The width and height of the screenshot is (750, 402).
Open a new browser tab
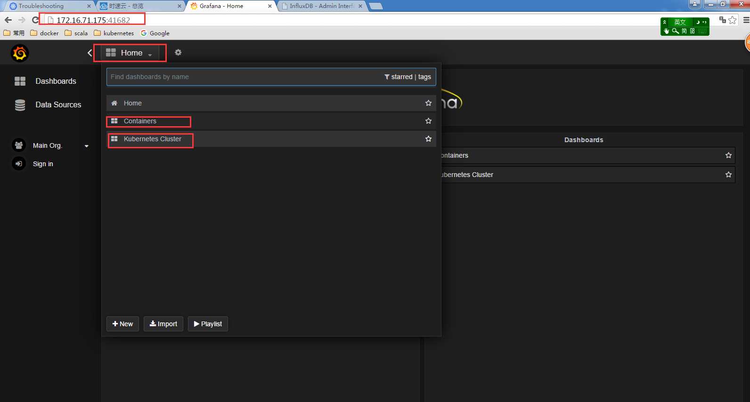point(375,6)
